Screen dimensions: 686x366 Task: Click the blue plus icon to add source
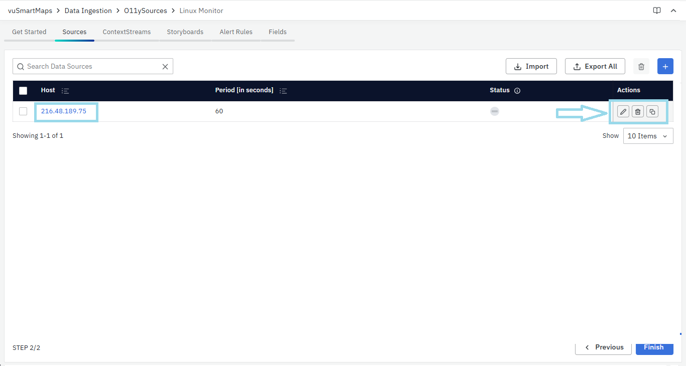(665, 66)
